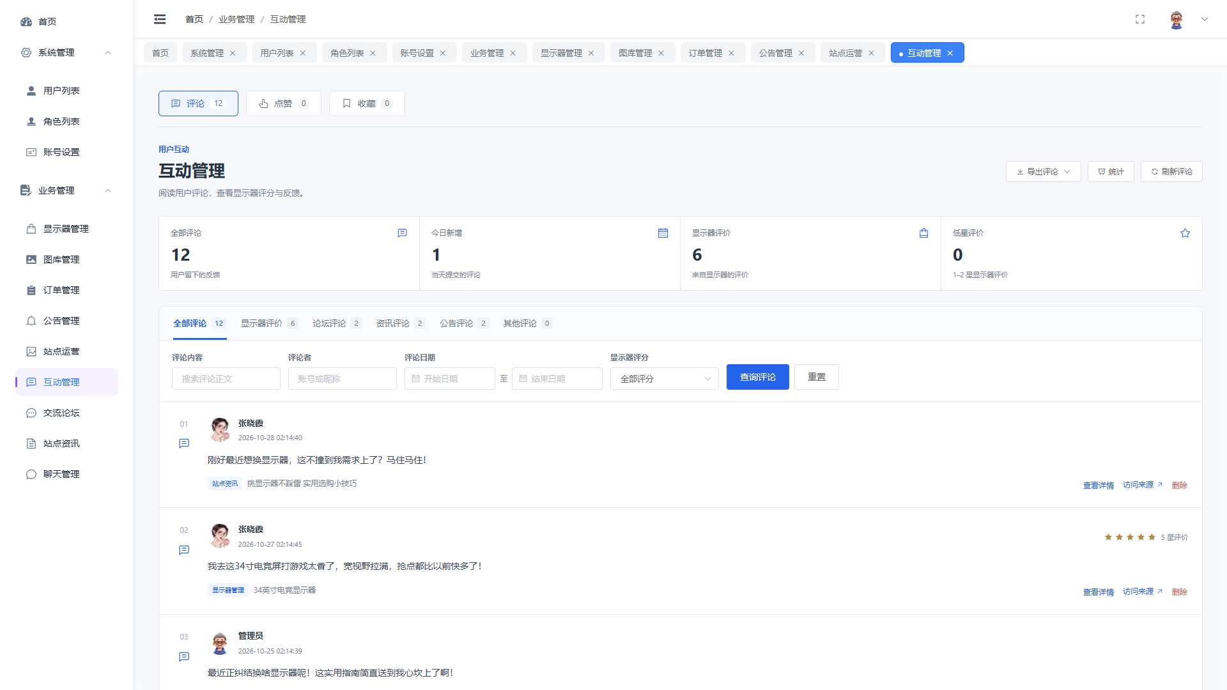The image size is (1227, 690).
Task: Close the active 互动管理 page tab
Action: (x=950, y=53)
